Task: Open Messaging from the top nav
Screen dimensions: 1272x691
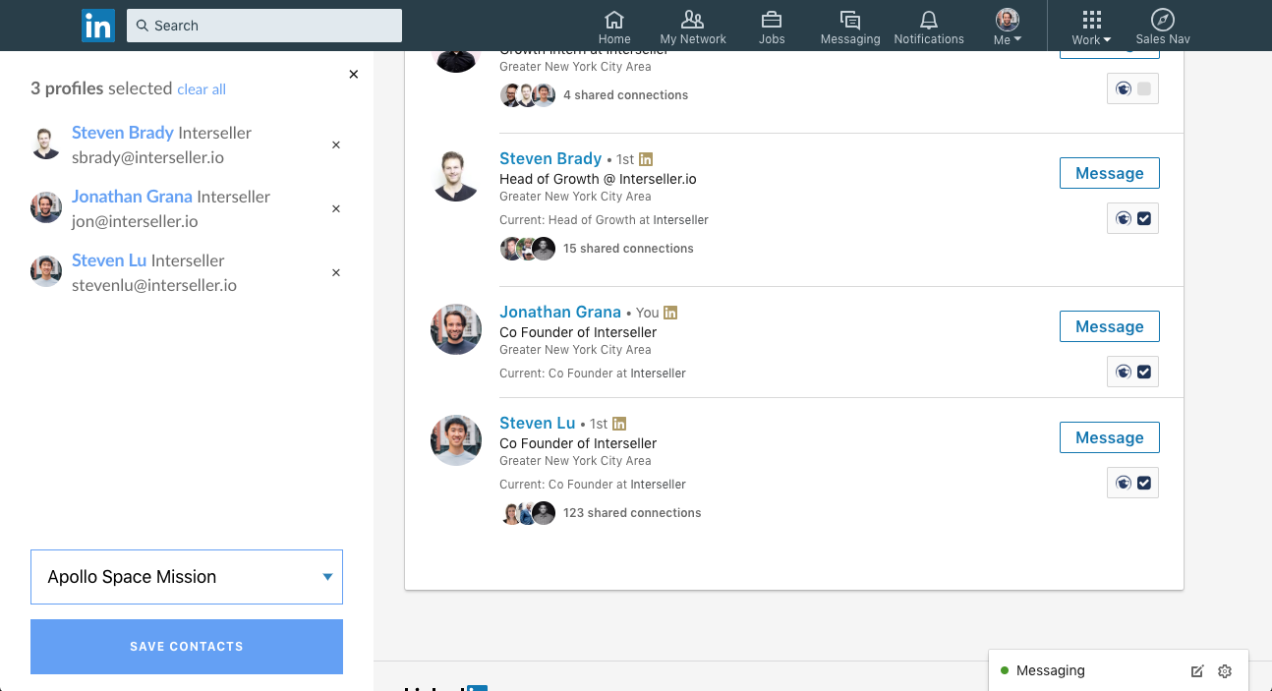Action: coord(850,27)
